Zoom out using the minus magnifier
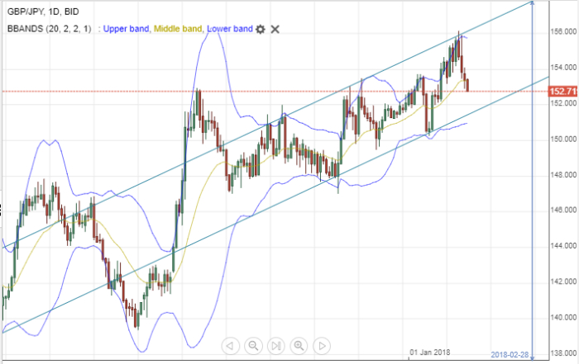The width and height of the screenshot is (579, 364). (253, 346)
